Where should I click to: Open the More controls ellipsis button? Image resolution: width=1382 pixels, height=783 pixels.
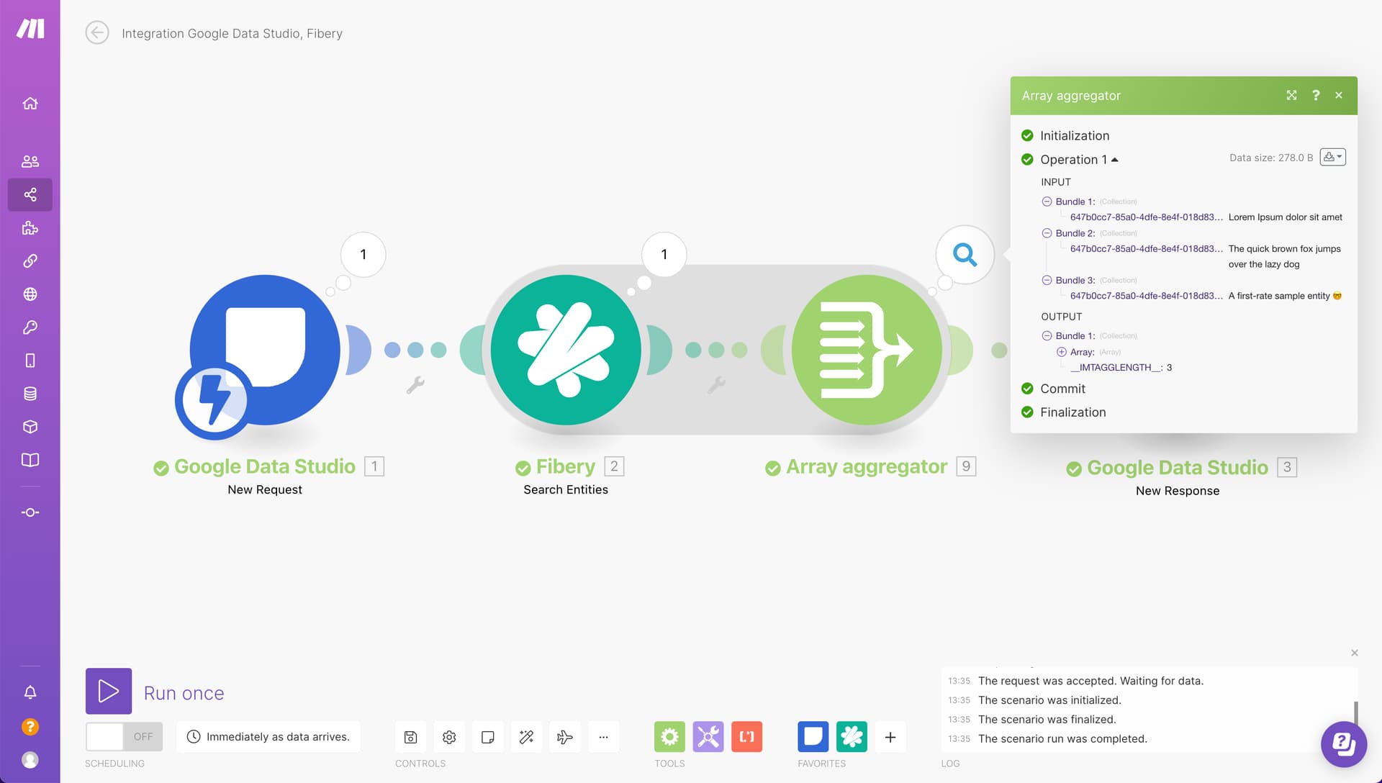tap(603, 737)
